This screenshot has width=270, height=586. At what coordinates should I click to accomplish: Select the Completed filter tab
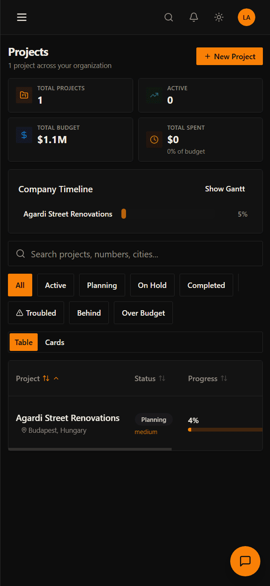click(206, 285)
